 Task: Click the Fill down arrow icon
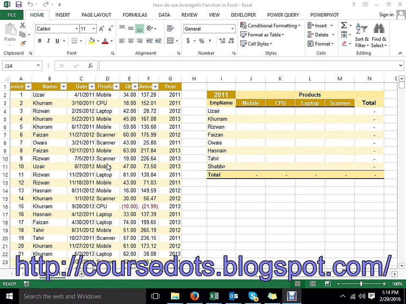(x=344, y=35)
